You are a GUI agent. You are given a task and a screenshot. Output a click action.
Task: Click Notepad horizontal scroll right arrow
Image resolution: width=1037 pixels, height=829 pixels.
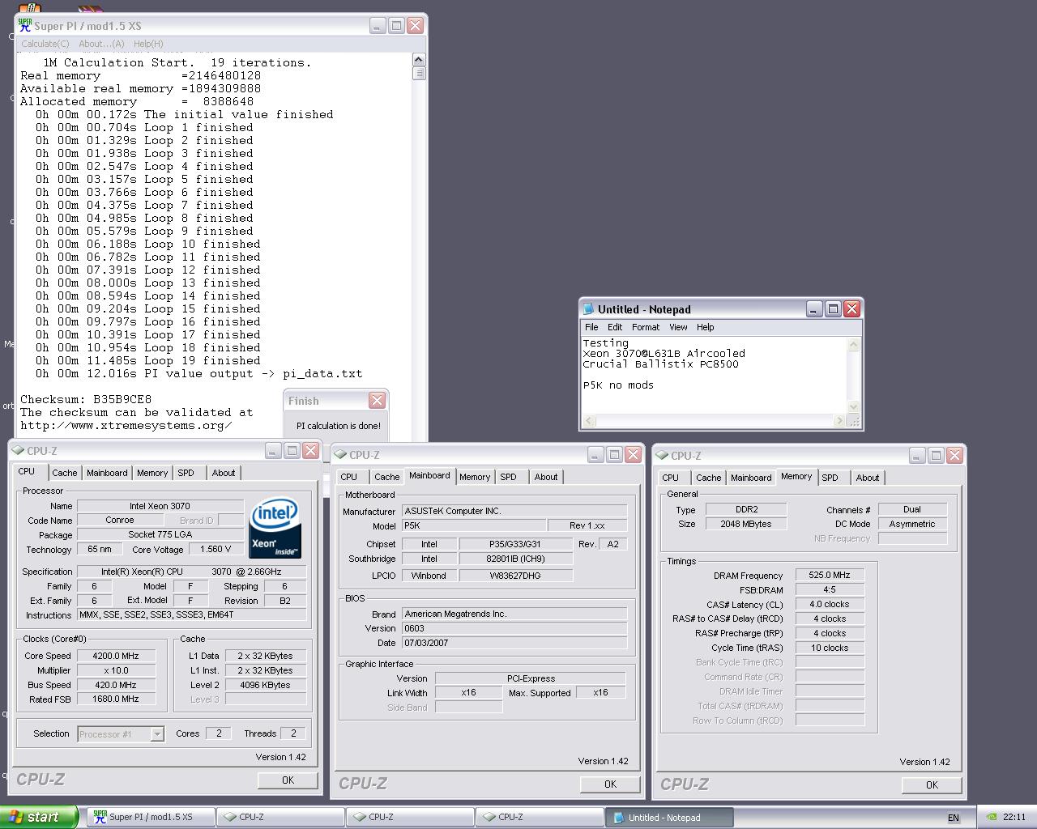click(839, 420)
